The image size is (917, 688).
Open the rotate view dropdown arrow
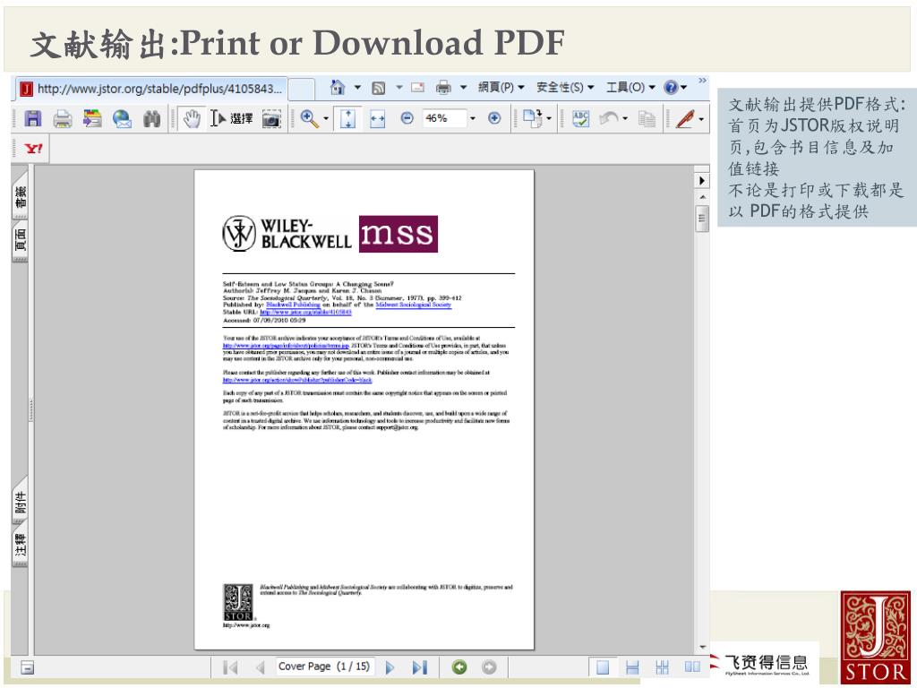point(549,119)
